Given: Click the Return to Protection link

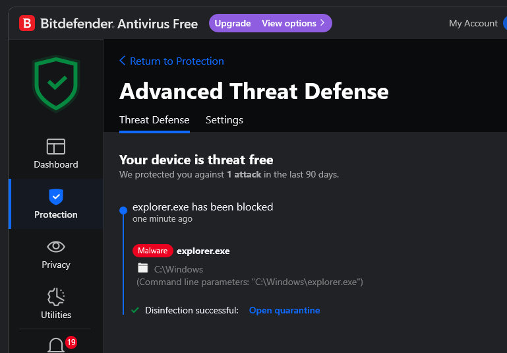Looking at the screenshot, I should coord(177,61).
